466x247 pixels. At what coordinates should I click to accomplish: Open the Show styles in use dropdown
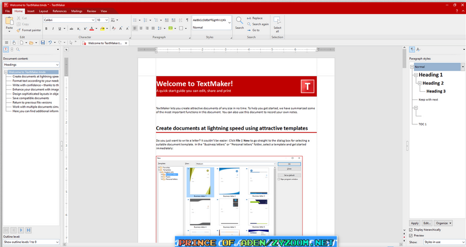point(444,242)
